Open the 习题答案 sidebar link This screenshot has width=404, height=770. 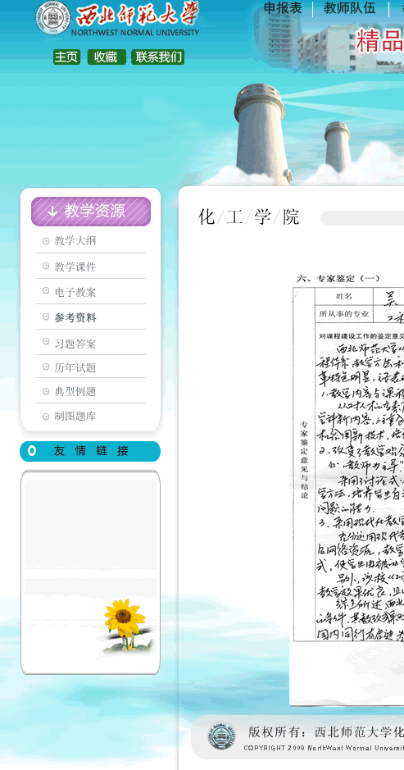coord(75,344)
